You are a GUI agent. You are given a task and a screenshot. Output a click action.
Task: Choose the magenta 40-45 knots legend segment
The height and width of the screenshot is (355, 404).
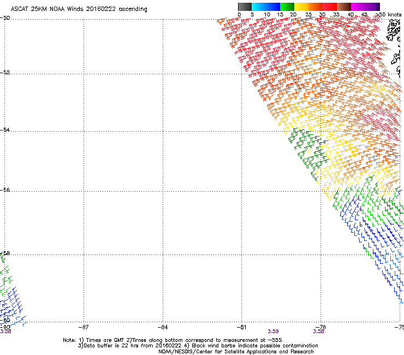tap(358, 7)
